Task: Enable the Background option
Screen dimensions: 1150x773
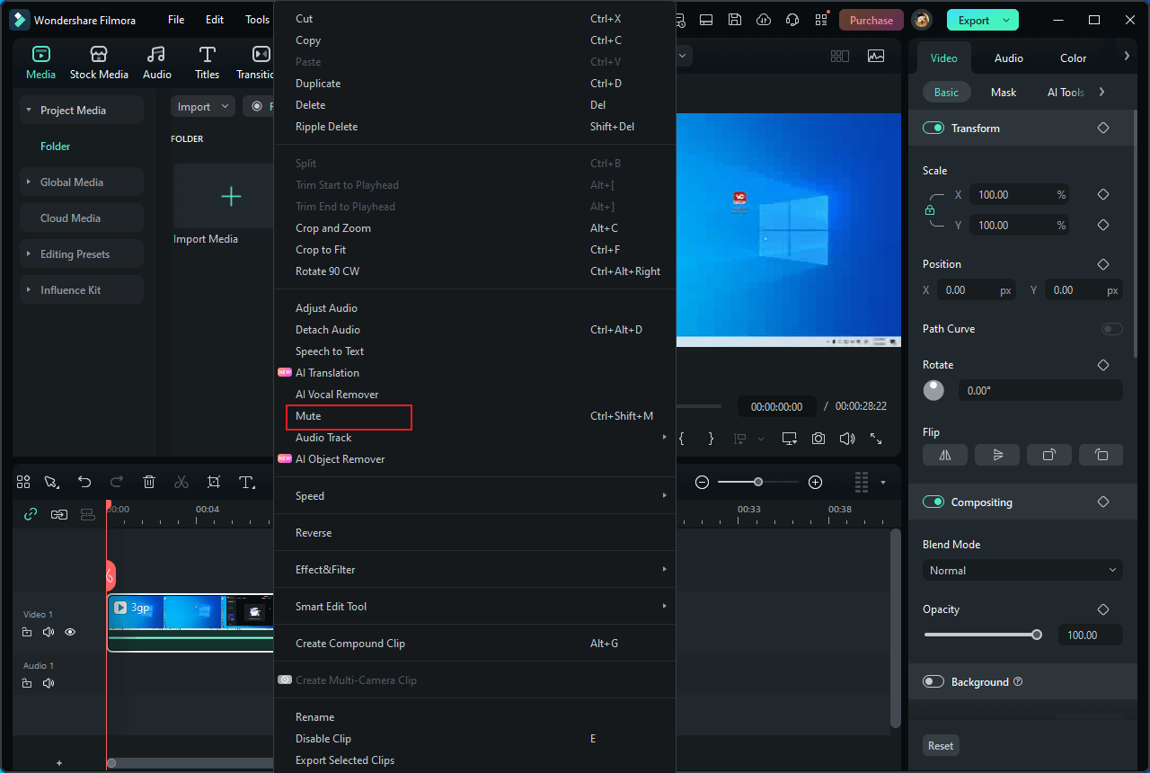Action: click(933, 681)
